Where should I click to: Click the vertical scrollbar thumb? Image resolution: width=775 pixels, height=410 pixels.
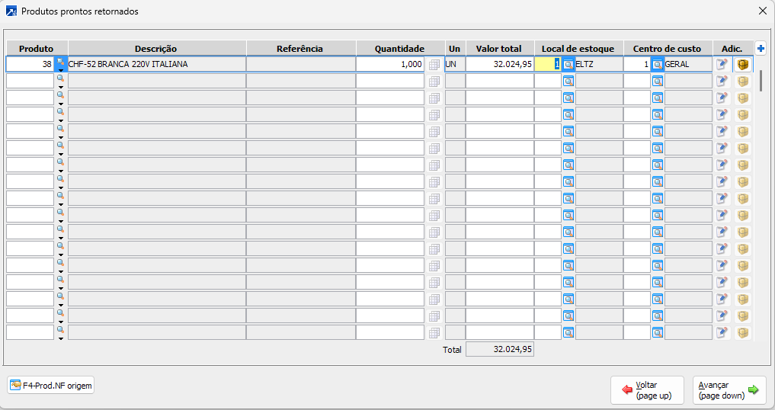point(761,81)
